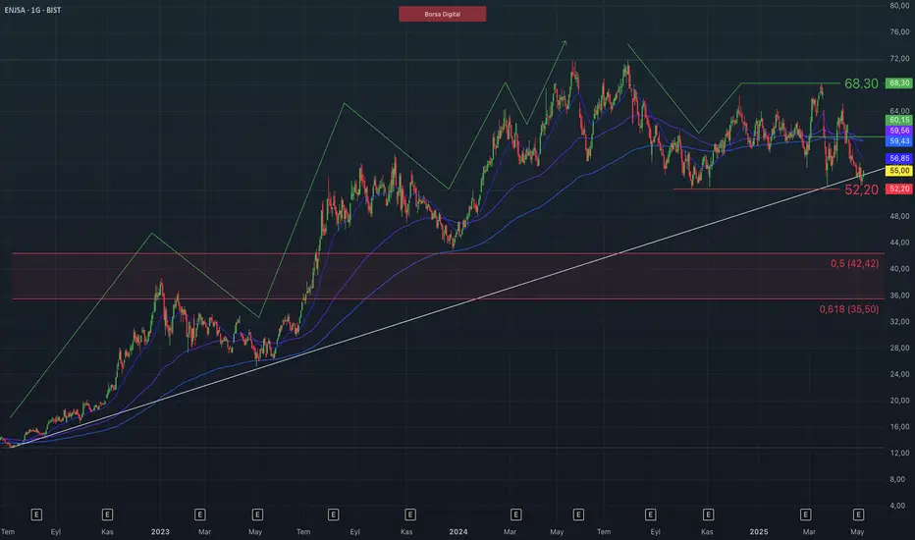The image size is (915, 540).
Task: Open the earnings marker above Mar 2024
Action: pyautogui.click(x=515, y=514)
